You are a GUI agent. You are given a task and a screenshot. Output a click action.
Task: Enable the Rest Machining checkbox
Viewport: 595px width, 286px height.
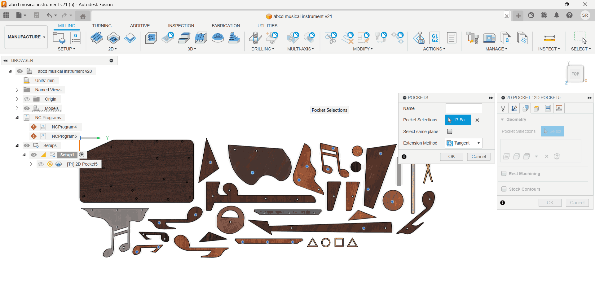504,173
